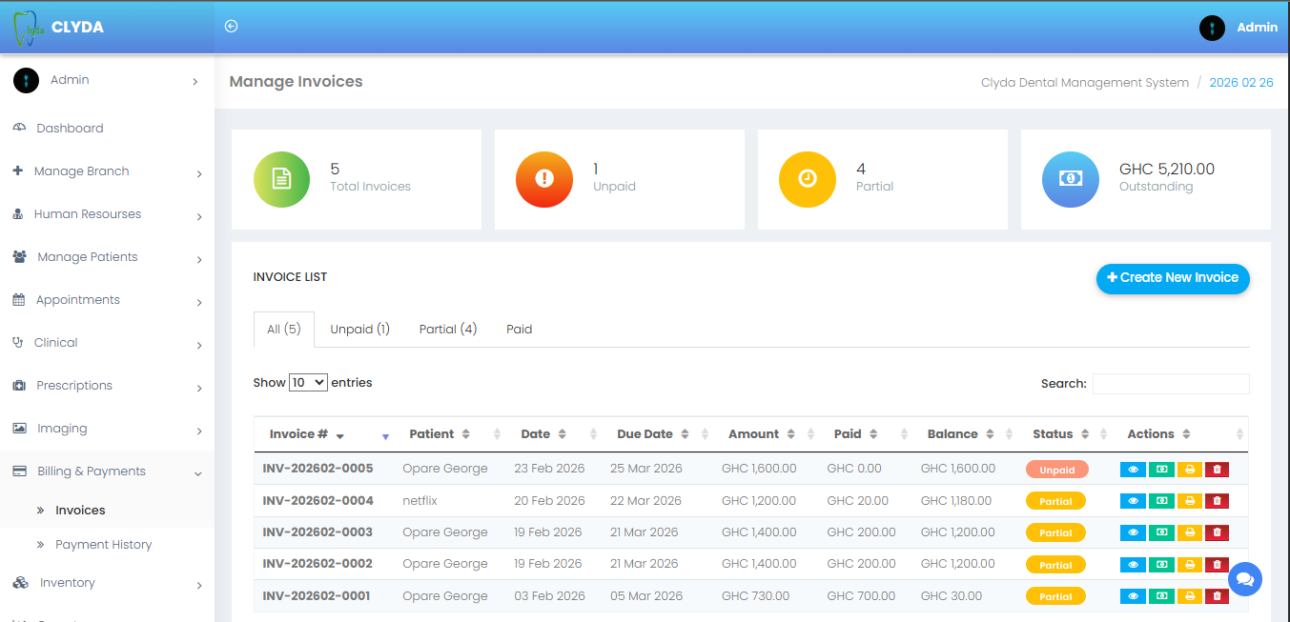1290x622 pixels.
Task: Delete invoice INV-202602-0002
Action: pos(1217,565)
